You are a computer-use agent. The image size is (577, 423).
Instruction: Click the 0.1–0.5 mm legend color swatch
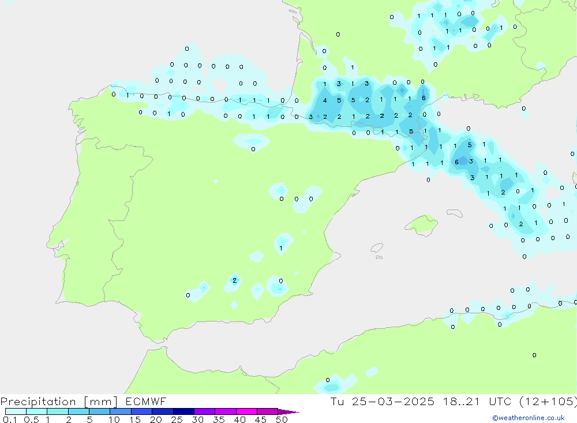coord(16,411)
